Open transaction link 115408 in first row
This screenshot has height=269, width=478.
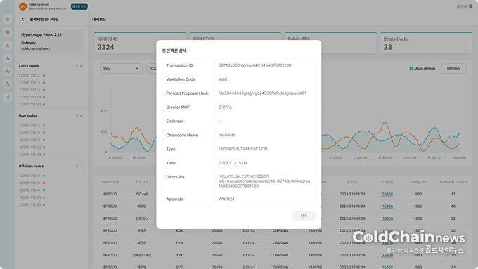[387, 194]
